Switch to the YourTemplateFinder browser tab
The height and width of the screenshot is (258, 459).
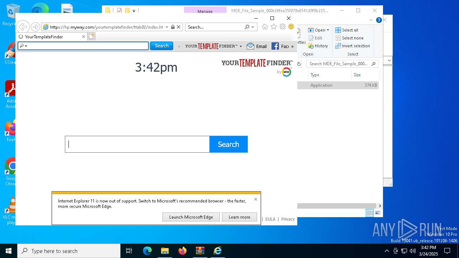[51, 37]
